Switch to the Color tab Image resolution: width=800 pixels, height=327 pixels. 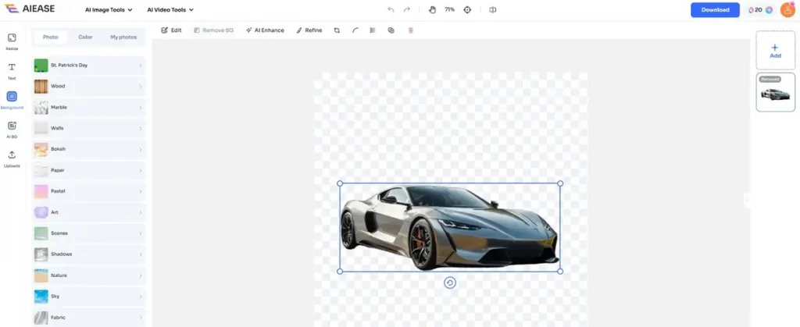pyautogui.click(x=85, y=37)
